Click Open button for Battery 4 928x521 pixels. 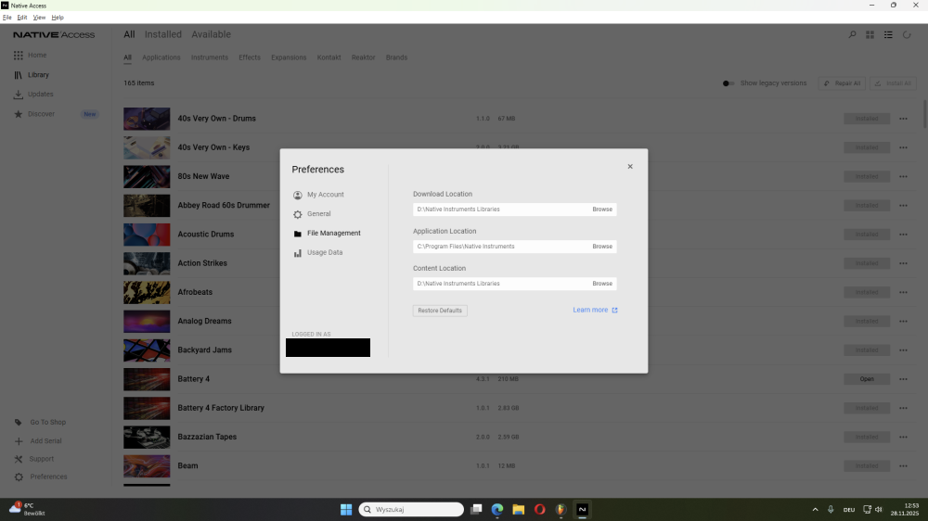tap(867, 379)
